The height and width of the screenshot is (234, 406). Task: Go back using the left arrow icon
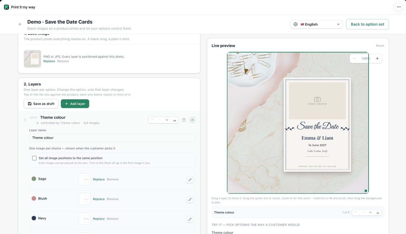pyautogui.click(x=20, y=24)
